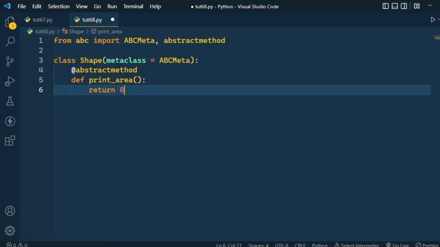Open the Testing flask view
The image size is (440, 247).
(10, 101)
